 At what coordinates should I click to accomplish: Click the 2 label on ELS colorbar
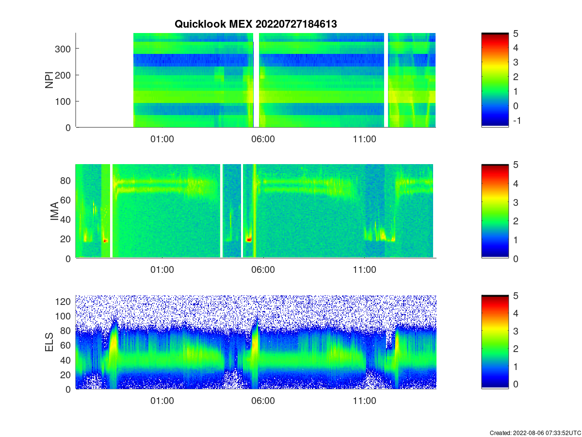(517, 349)
